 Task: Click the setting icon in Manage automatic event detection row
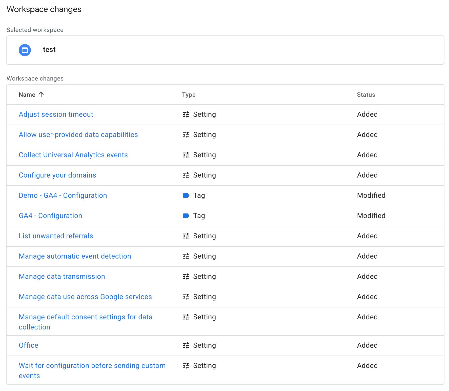(x=186, y=256)
